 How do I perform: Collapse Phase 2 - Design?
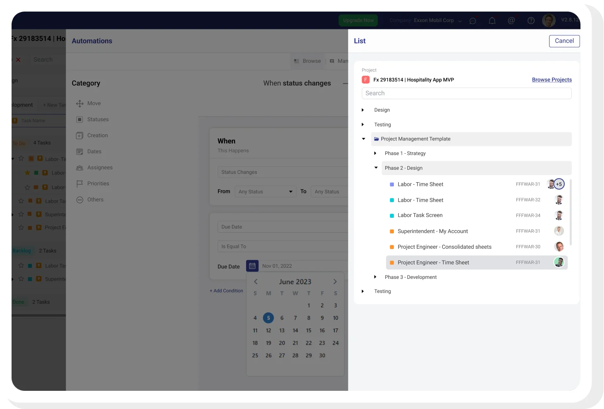376,168
